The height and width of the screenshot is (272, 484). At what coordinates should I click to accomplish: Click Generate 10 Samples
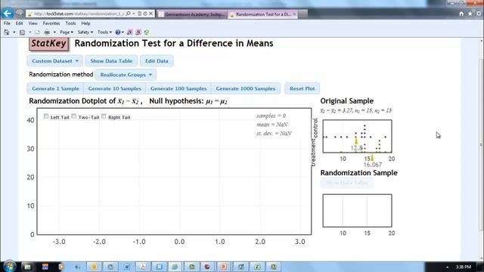[x=115, y=88]
